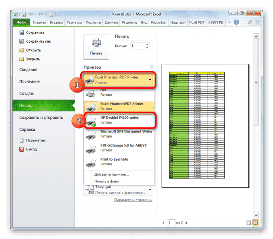The height and width of the screenshot is (239, 273).
Task: Customize the quick access toolbar dropdown
Action: 58,15
